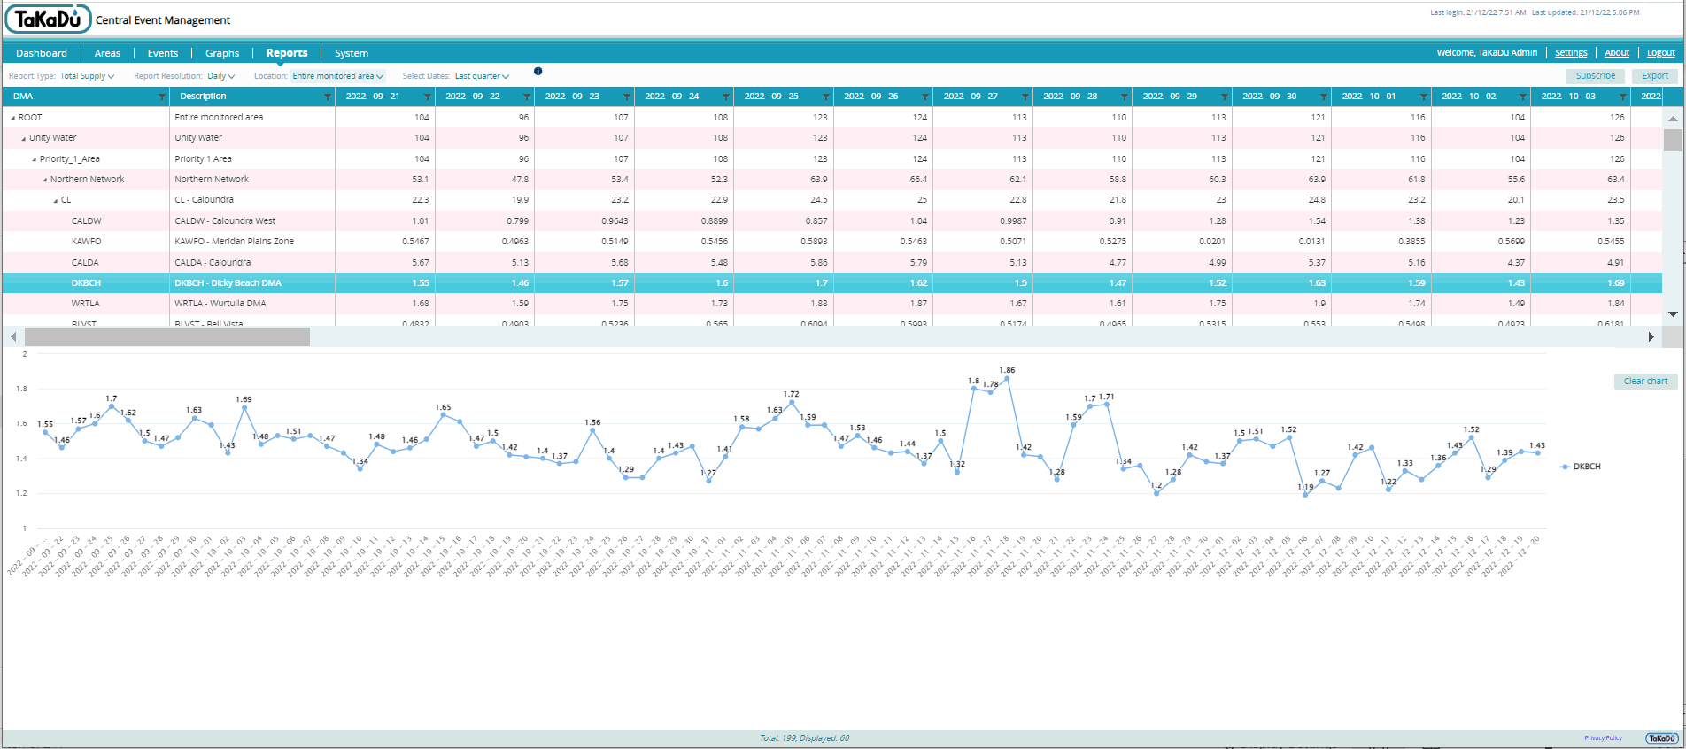The image size is (1686, 749).
Task: Open Report Type Total Supply dropdown
Action: pos(87,76)
